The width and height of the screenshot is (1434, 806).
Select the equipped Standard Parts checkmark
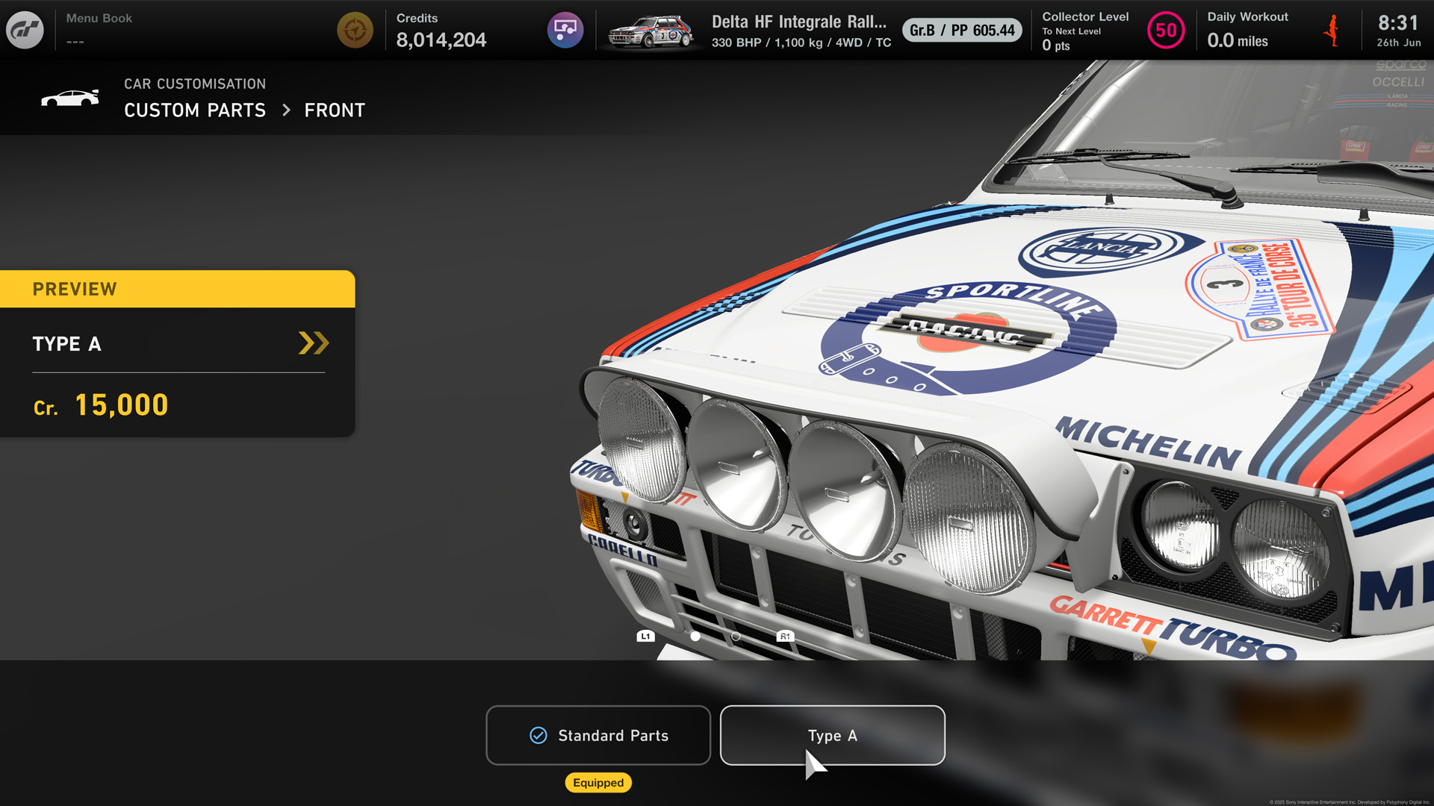point(537,735)
